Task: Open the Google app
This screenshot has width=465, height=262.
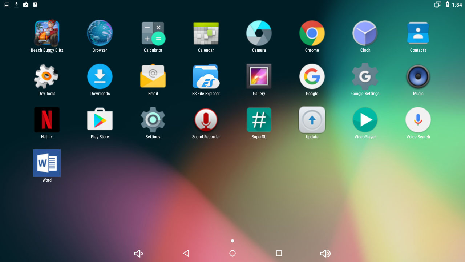Action: 312,76
